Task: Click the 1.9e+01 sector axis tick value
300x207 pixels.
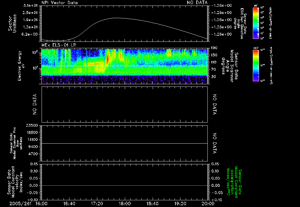Action: pyautogui.click(x=30, y=20)
